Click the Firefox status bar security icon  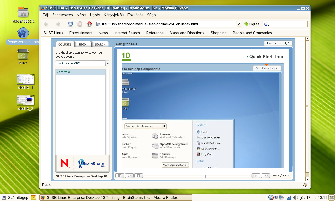point(305,185)
